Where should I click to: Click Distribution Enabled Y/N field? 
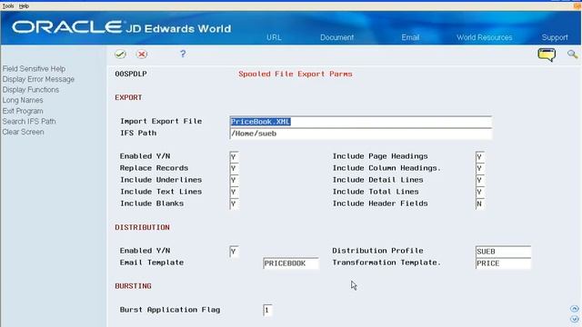point(234,252)
